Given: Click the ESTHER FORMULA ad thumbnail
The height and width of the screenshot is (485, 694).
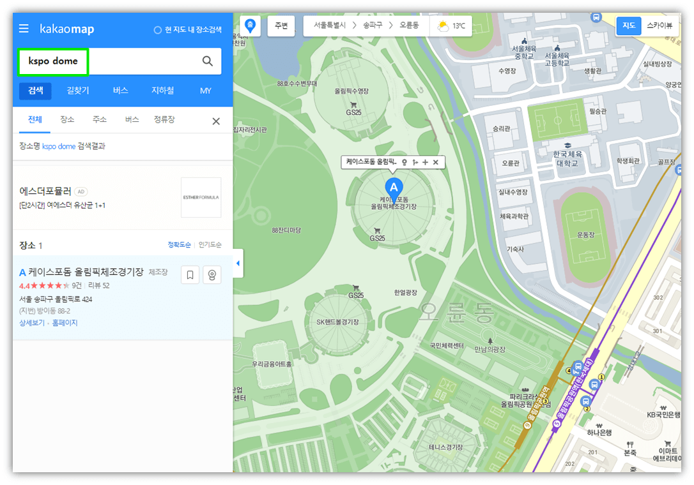Looking at the screenshot, I should coord(201,198).
